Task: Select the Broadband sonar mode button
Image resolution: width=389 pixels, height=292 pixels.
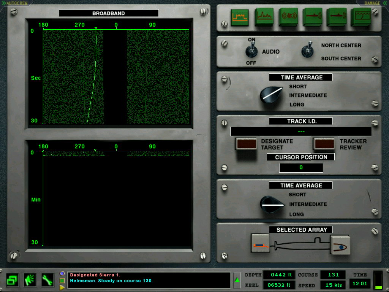Action: pyautogui.click(x=239, y=17)
